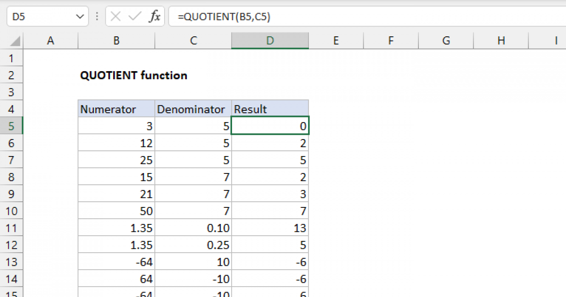The height and width of the screenshot is (297, 566).
Task: Select cell D5 showing result 0
Action: click(270, 126)
